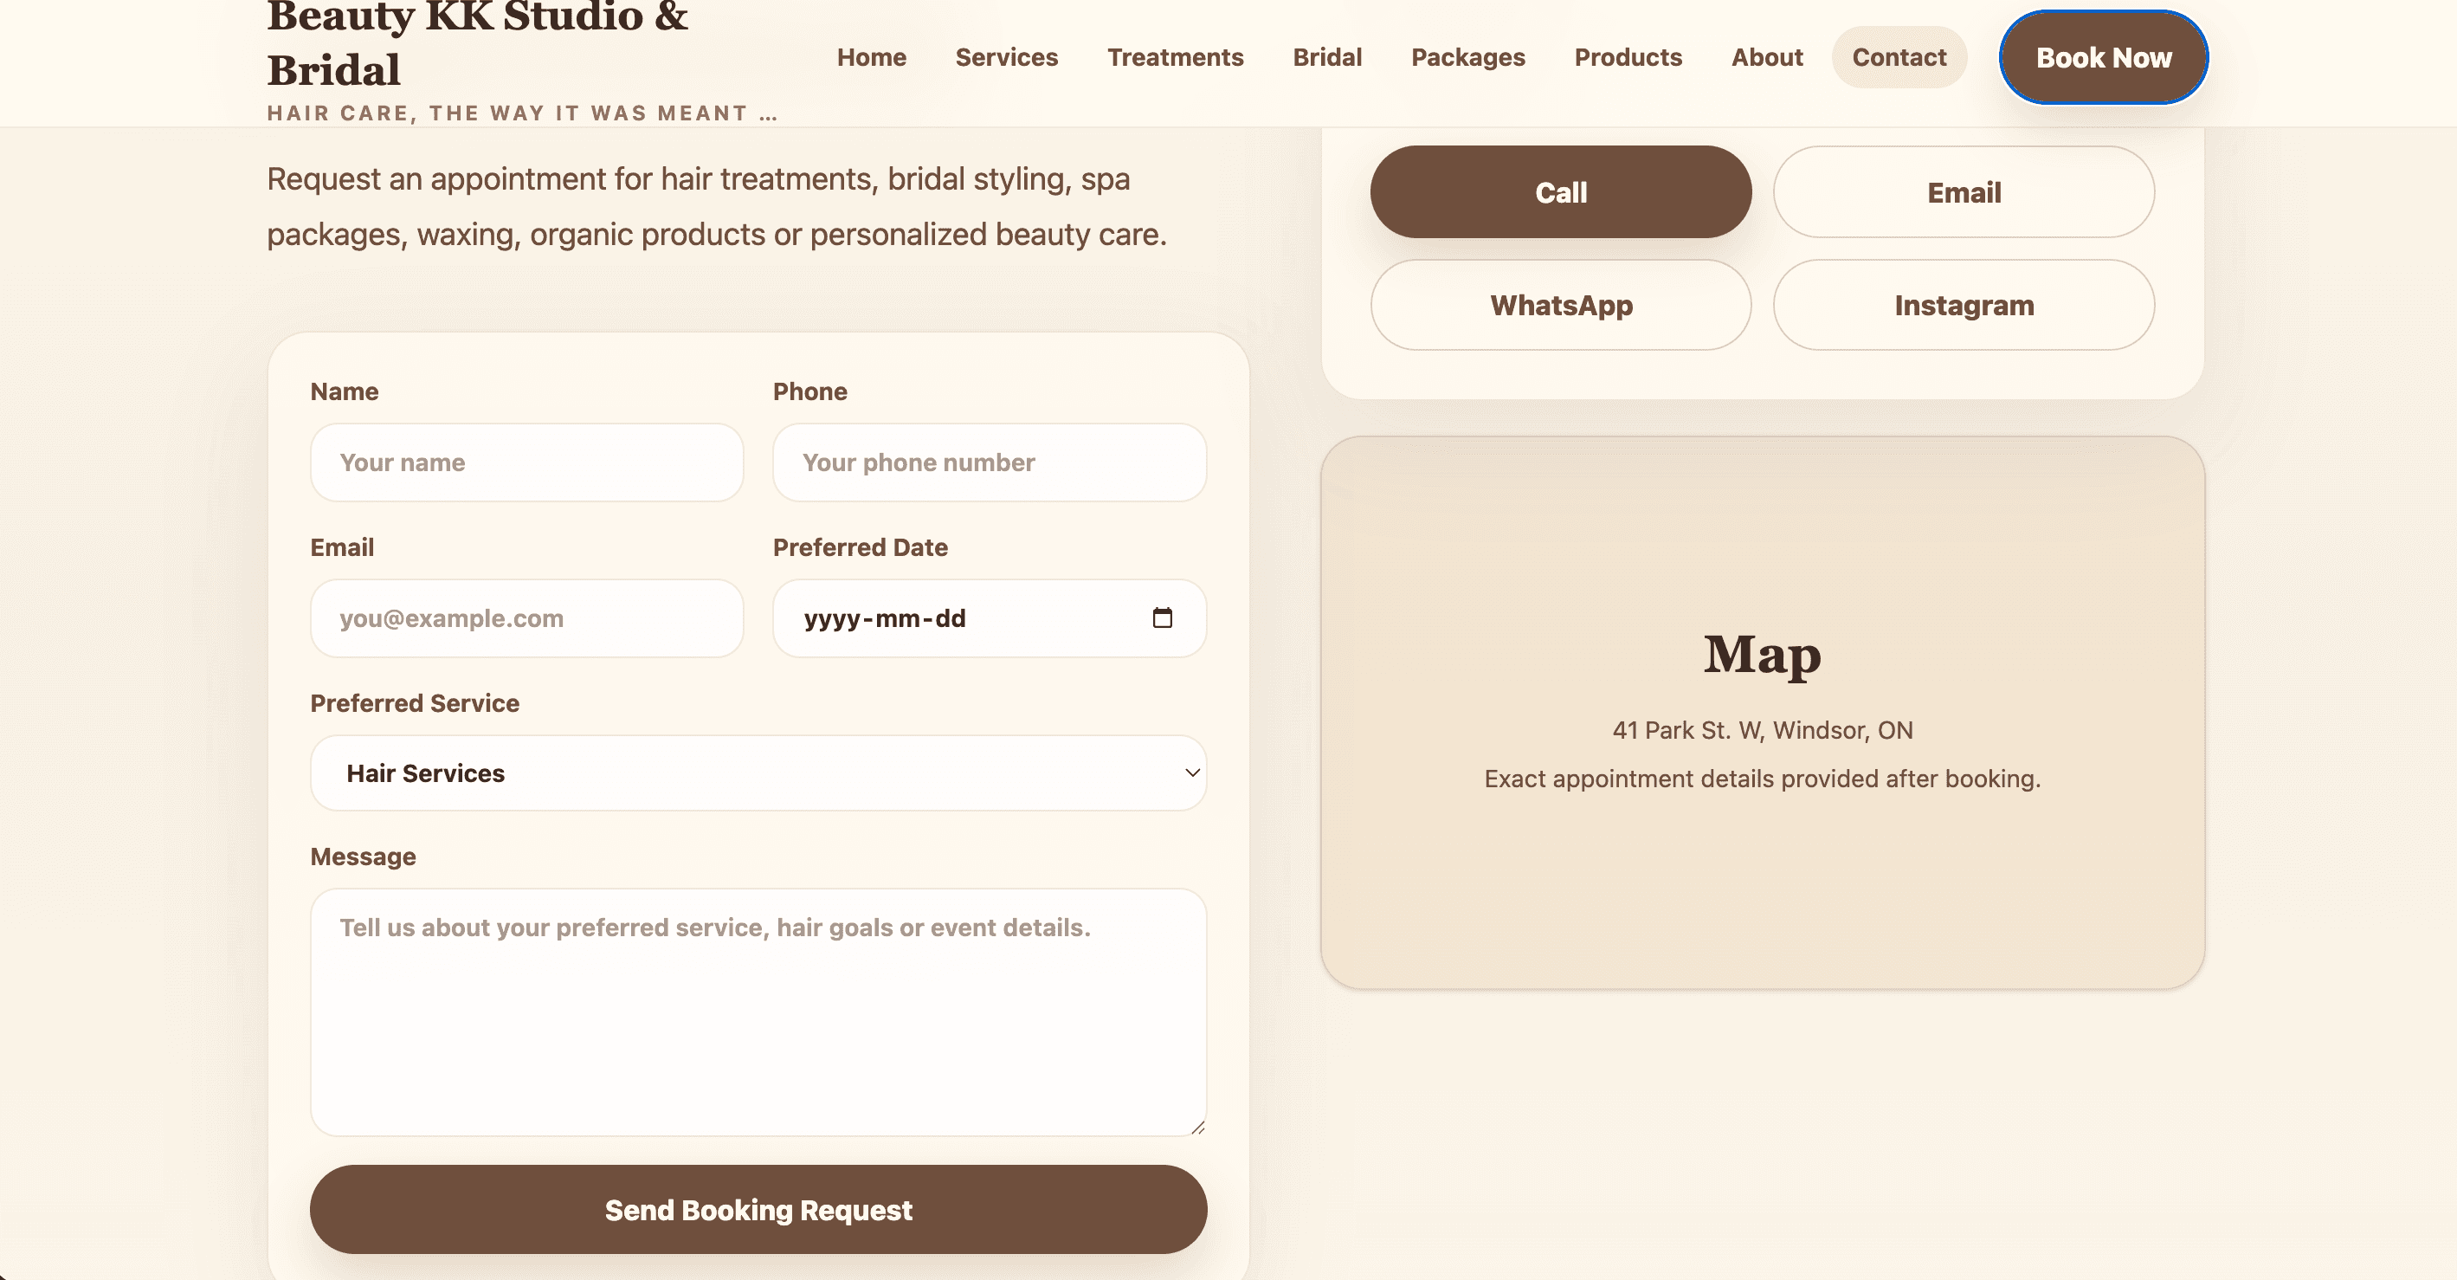The width and height of the screenshot is (2457, 1280).
Task: Click the Beauty KK Studio & Bridal logo
Action: (477, 43)
